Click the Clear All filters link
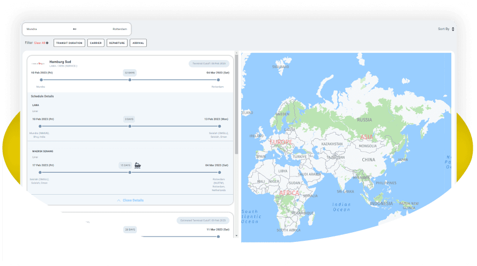The height and width of the screenshot is (266, 477). (40, 43)
